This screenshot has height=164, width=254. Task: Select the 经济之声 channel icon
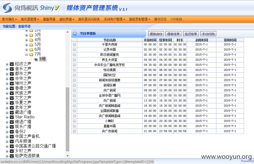tap(12, 64)
